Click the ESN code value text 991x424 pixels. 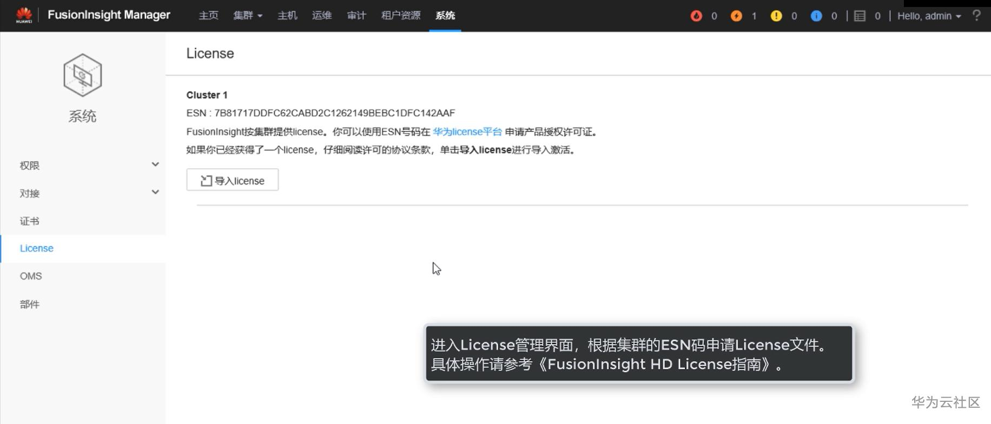pos(335,113)
